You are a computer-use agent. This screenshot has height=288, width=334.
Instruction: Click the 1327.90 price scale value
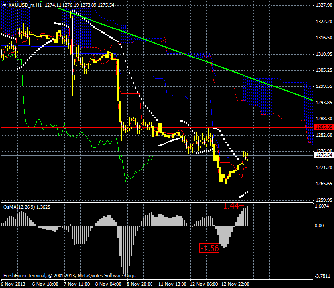tap(323, 5)
